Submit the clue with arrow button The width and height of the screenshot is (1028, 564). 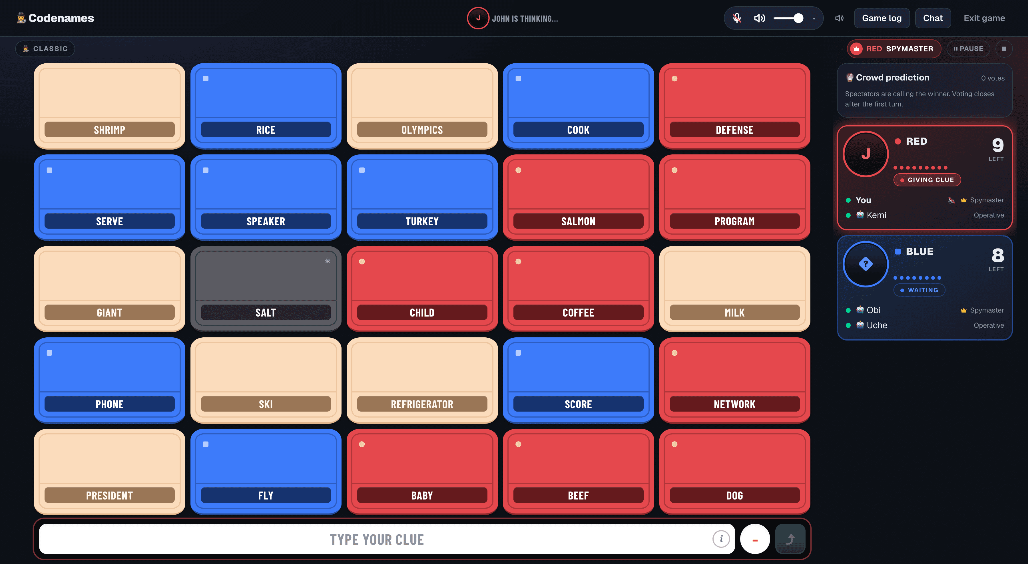coord(790,539)
